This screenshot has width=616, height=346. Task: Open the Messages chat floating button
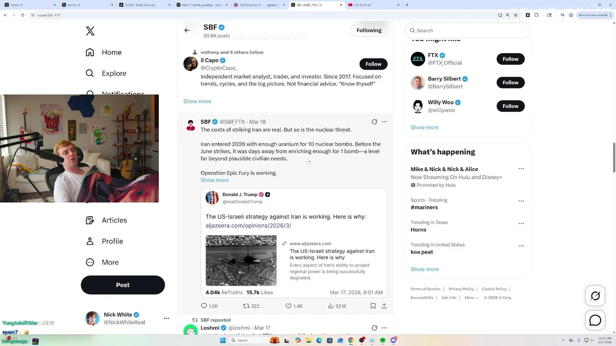595,320
